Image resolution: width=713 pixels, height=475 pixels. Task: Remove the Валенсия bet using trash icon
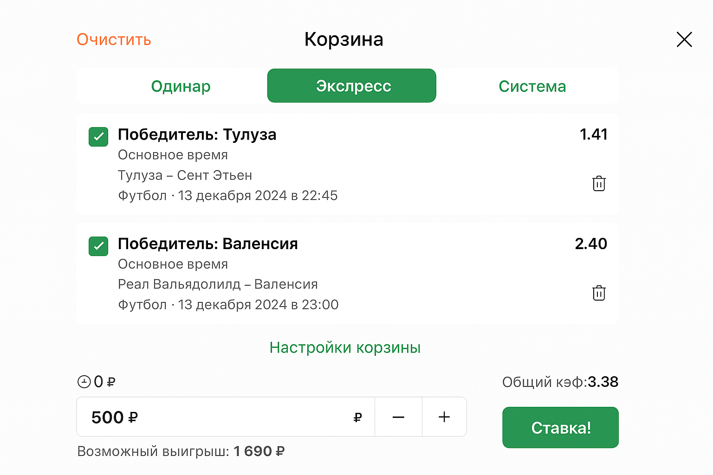[x=599, y=293]
